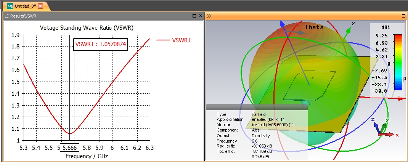Click the 1.9 tick label on the VSWR axis
The height and width of the screenshot is (162, 408).
click(16, 35)
